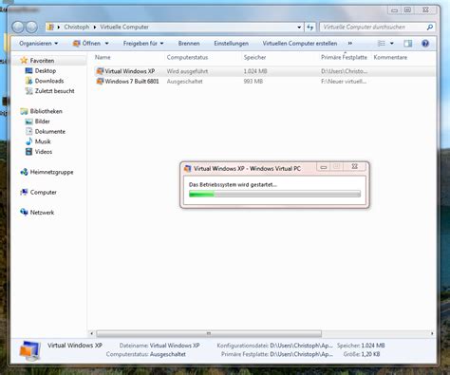Click the large Virtual Windows XP details icon
Screen dimensions: 450x375
[30, 350]
